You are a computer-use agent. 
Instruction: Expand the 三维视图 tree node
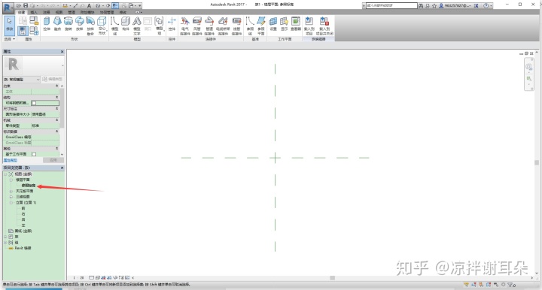pos(11,197)
